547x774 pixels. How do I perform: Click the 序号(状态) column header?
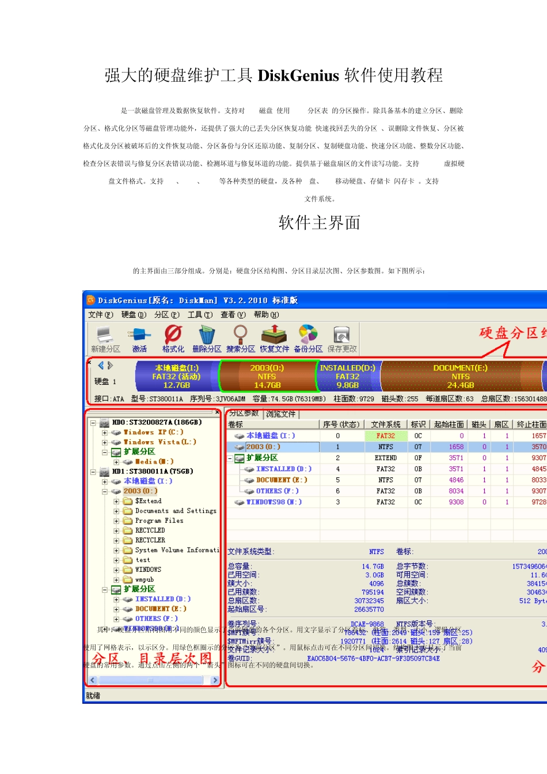341,424
